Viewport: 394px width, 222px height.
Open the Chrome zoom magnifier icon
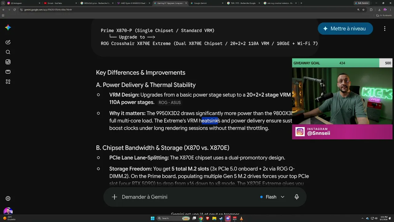pyautogui.click(x=358, y=10)
